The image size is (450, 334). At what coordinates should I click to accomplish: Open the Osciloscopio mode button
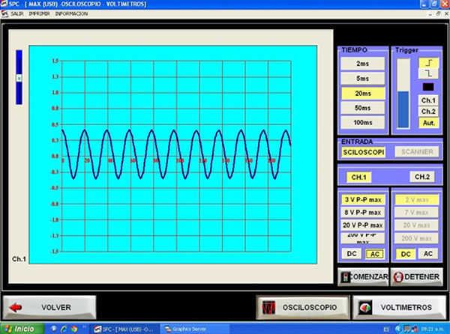tap(303, 307)
